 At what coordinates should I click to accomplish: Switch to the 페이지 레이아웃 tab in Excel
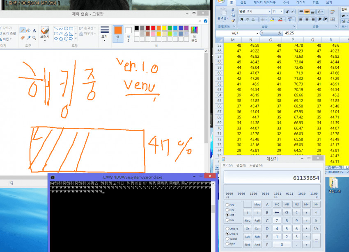[x=265, y=2]
